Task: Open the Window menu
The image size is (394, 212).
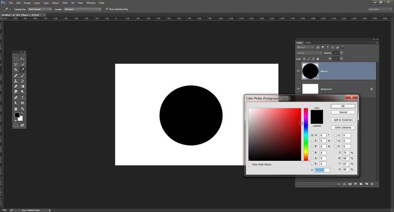Action: (91, 3)
